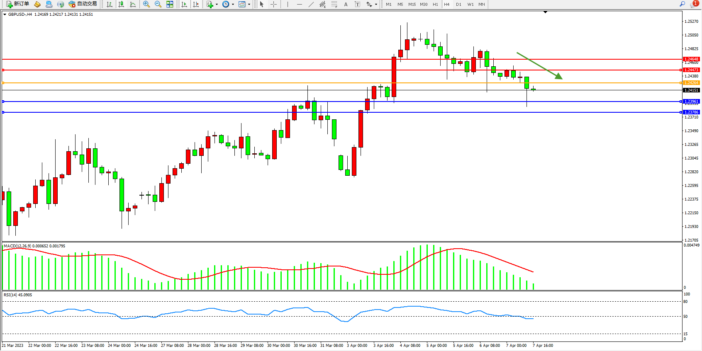This screenshot has height=351, width=702.
Task: Switch chart to bar chart mode
Action: [x=110, y=4]
